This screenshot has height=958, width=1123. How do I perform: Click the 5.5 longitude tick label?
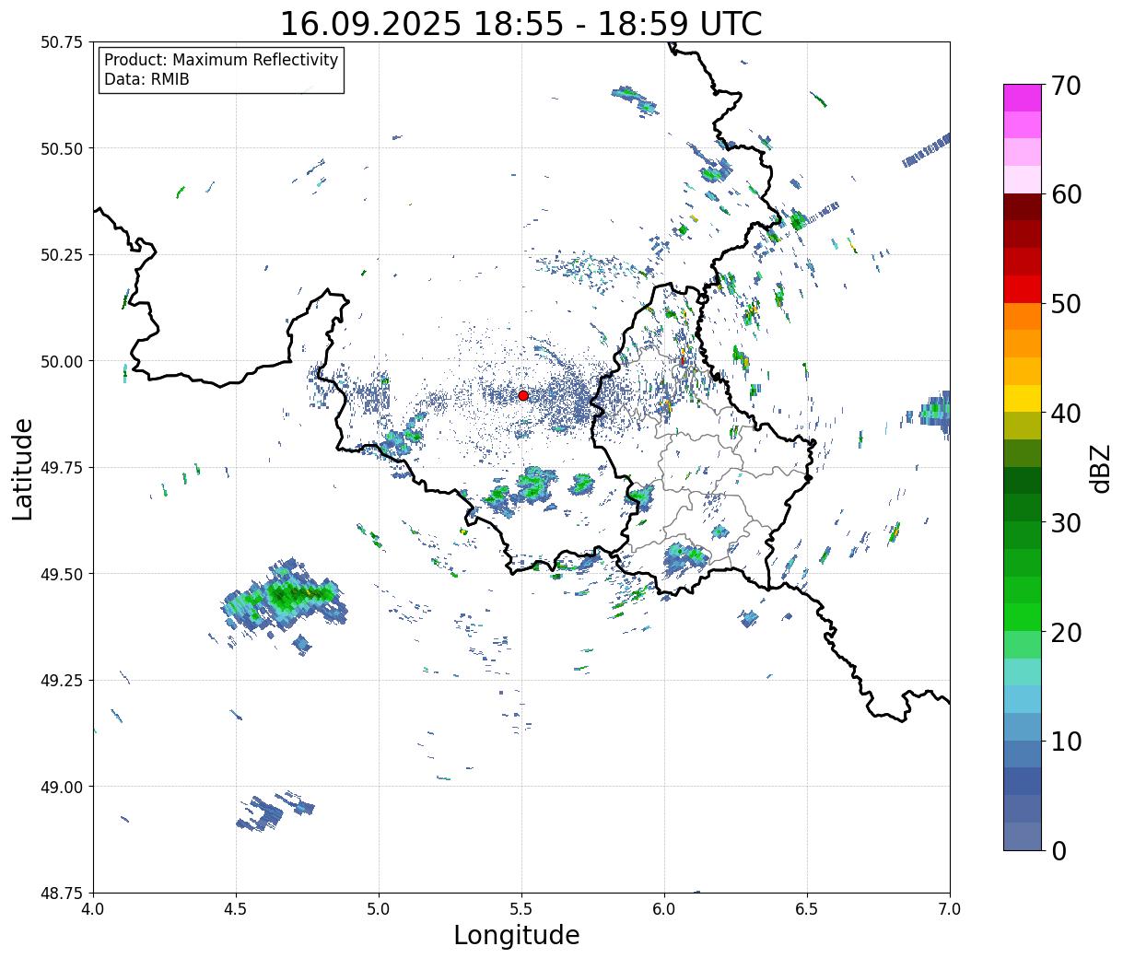tap(521, 908)
